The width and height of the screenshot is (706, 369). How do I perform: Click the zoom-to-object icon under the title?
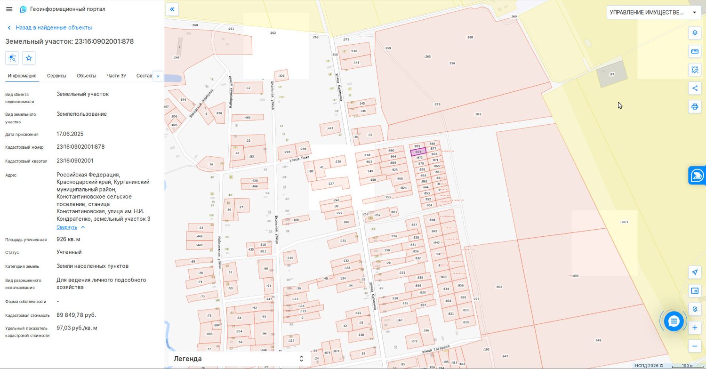point(12,58)
